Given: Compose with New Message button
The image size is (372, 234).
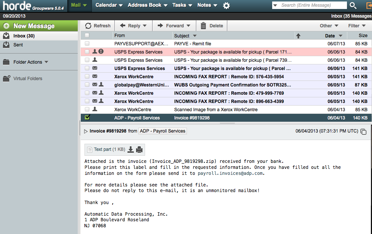Looking at the screenshot, I should point(39,26).
